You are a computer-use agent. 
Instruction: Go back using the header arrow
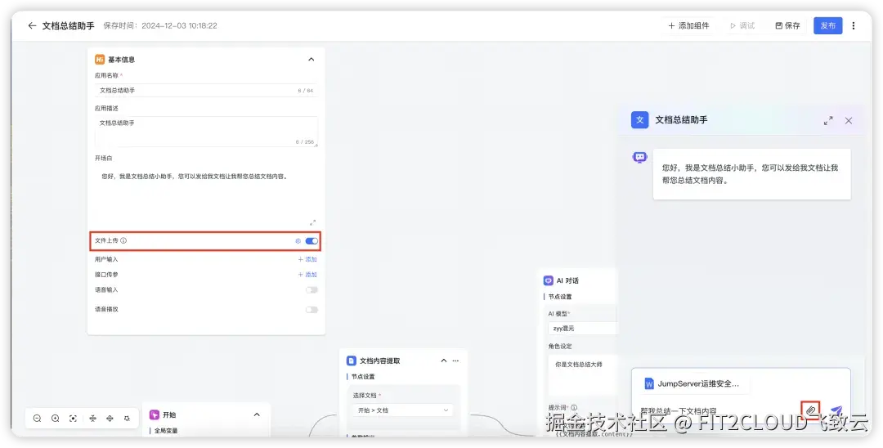pyautogui.click(x=32, y=26)
